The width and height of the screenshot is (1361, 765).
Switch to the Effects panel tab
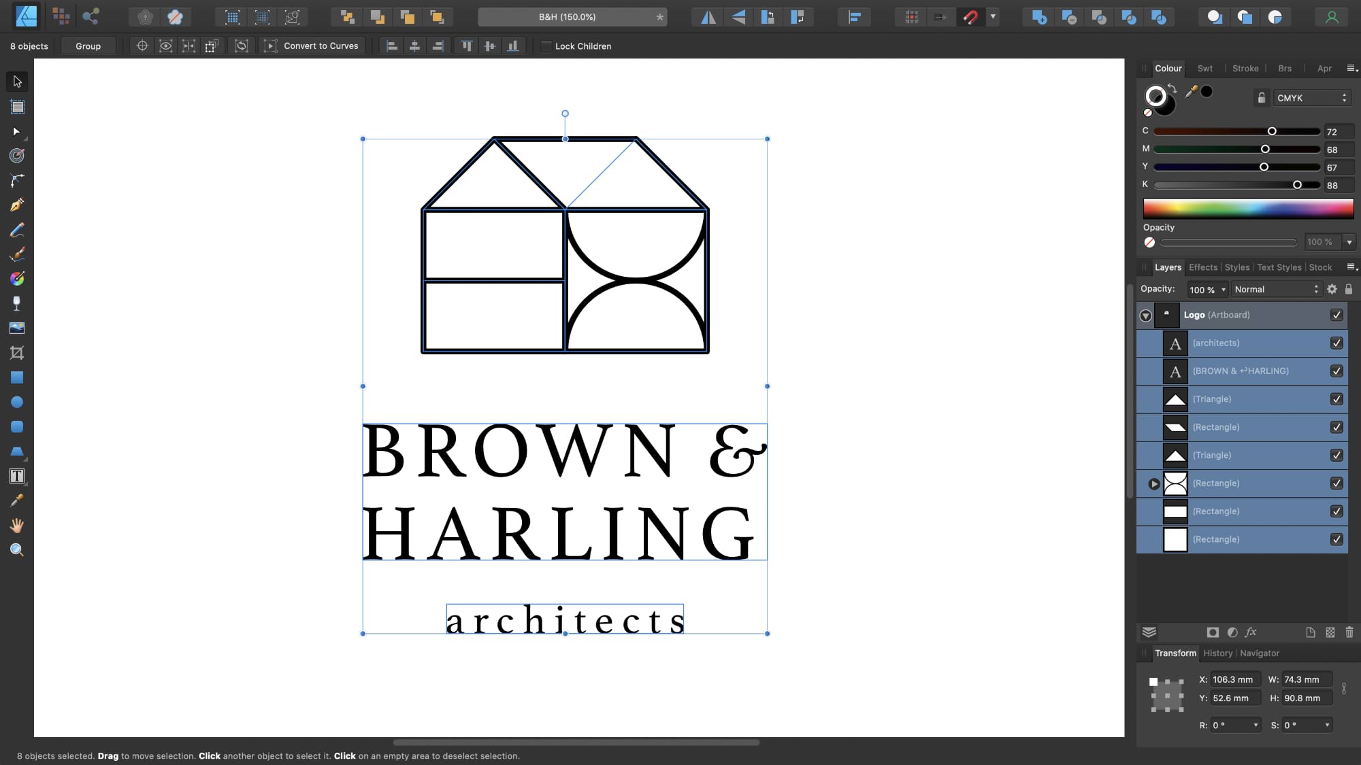click(x=1203, y=268)
